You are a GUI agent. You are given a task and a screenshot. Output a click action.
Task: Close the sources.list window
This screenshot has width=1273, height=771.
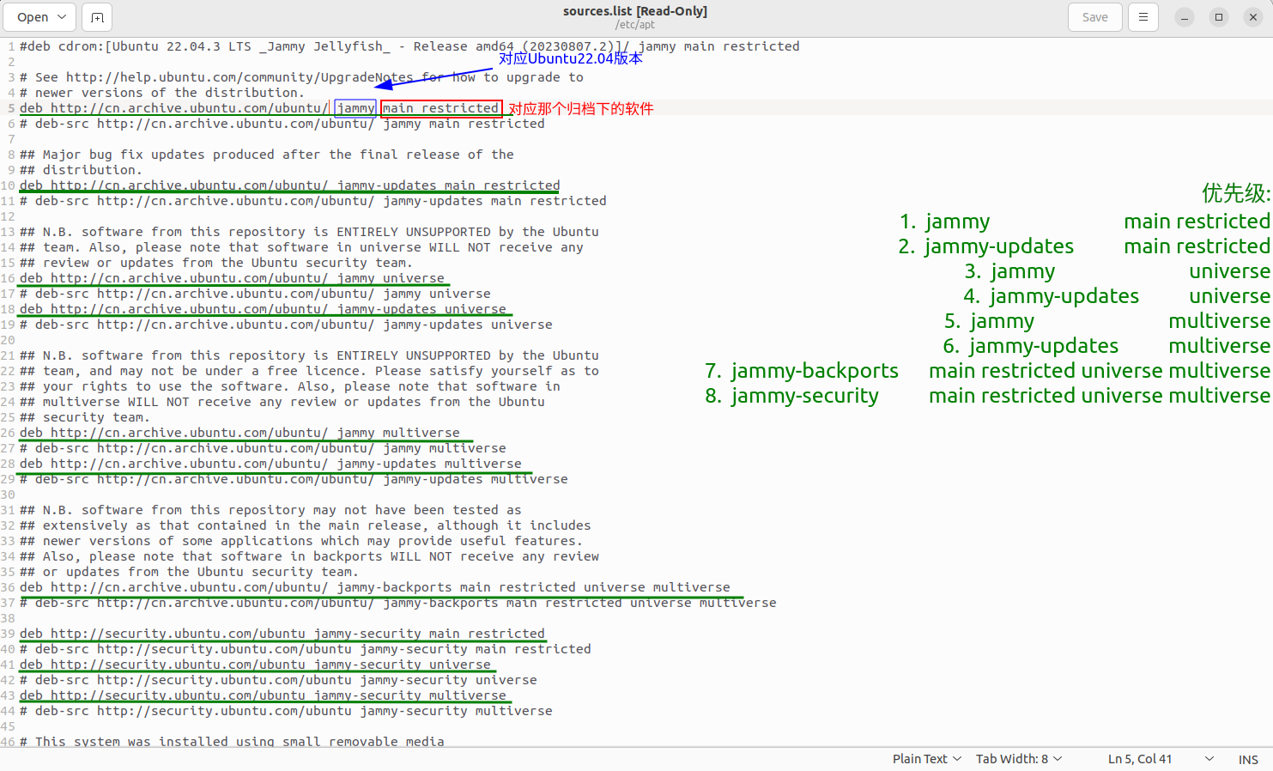click(x=1252, y=17)
